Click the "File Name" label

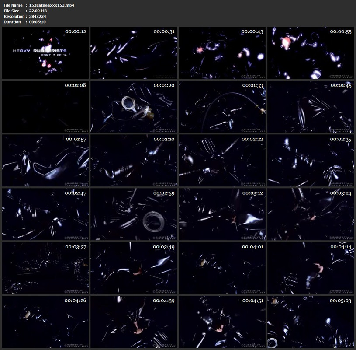click(x=13, y=5)
